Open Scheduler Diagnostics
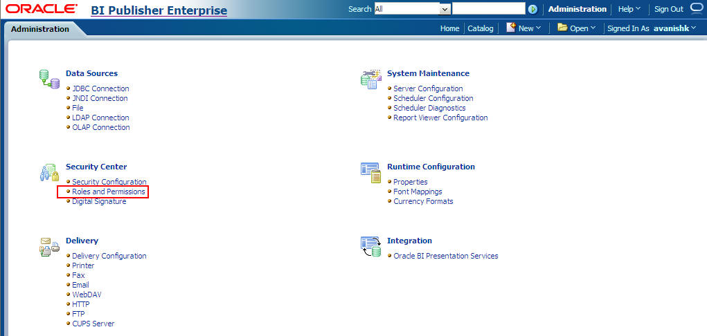 [429, 108]
